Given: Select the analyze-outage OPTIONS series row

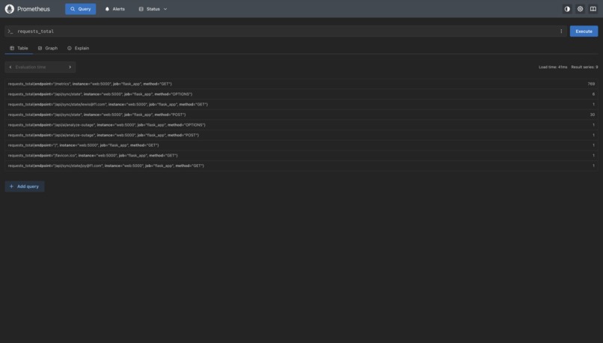Looking at the screenshot, I should click(x=301, y=125).
